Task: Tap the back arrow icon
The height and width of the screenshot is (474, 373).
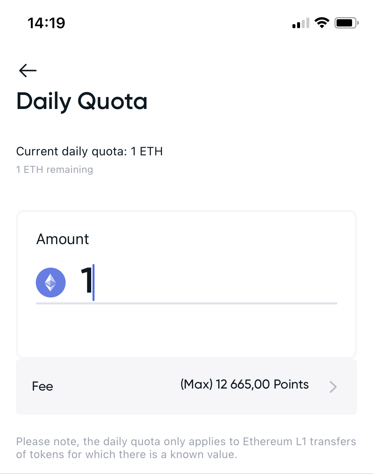Action: pyautogui.click(x=28, y=70)
